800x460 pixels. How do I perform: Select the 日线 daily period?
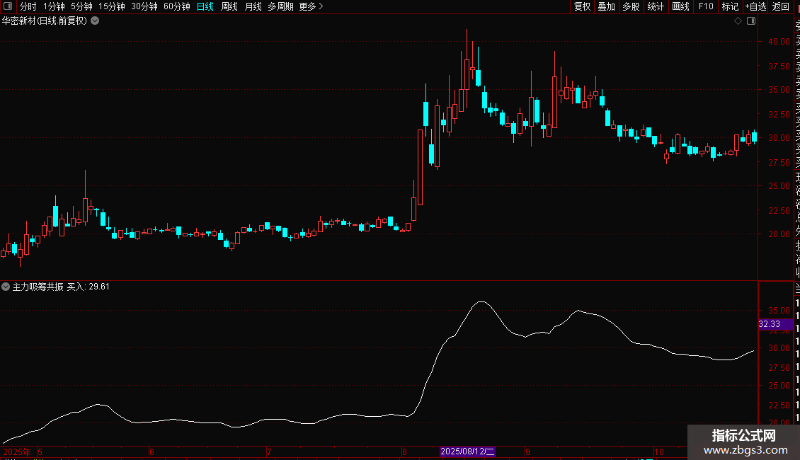tap(205, 6)
